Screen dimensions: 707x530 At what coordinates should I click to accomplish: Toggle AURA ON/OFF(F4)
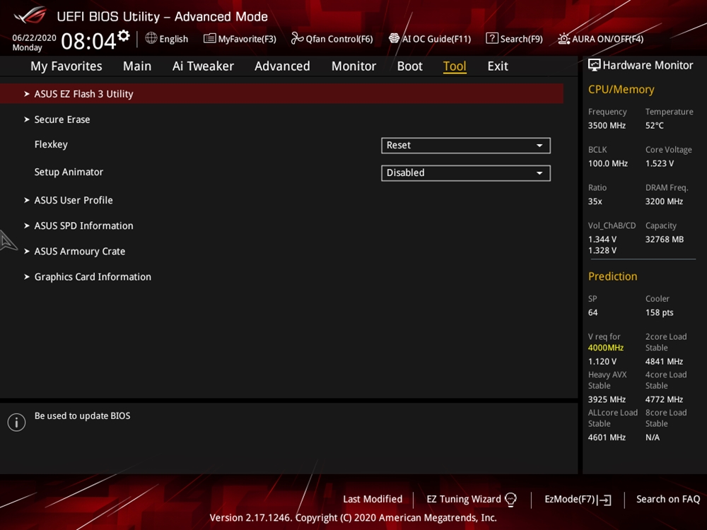coord(600,39)
